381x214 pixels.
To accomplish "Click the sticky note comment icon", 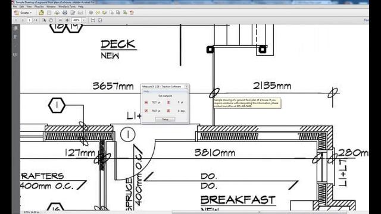I will (98, 12).
